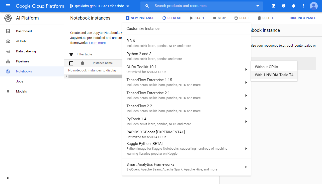Screen dimensions: 322x184
Task: Expand TensorFlow 2.2 submenu arrow
Action: [x=246, y=109]
